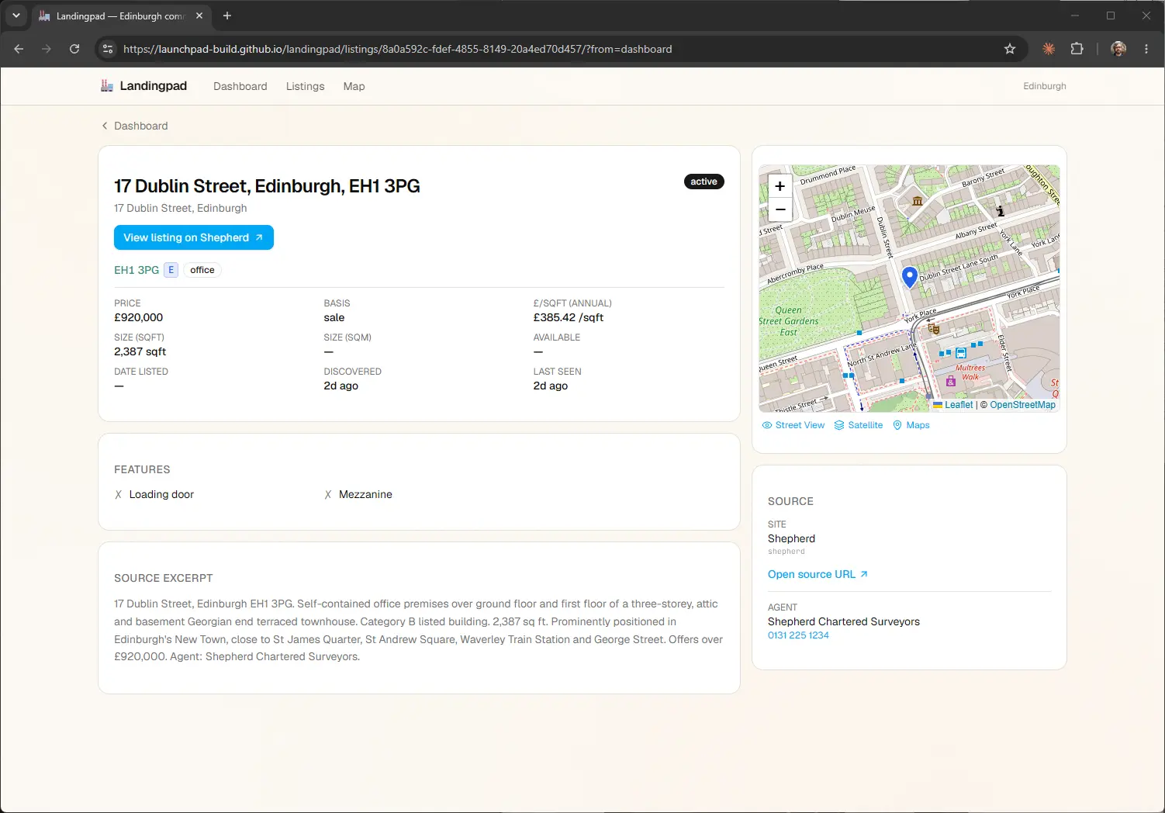1165x813 pixels.
Task: Open the Satellite view link
Action: tap(859, 425)
